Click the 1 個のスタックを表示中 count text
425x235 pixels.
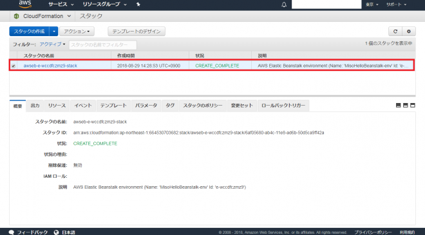[388, 43]
